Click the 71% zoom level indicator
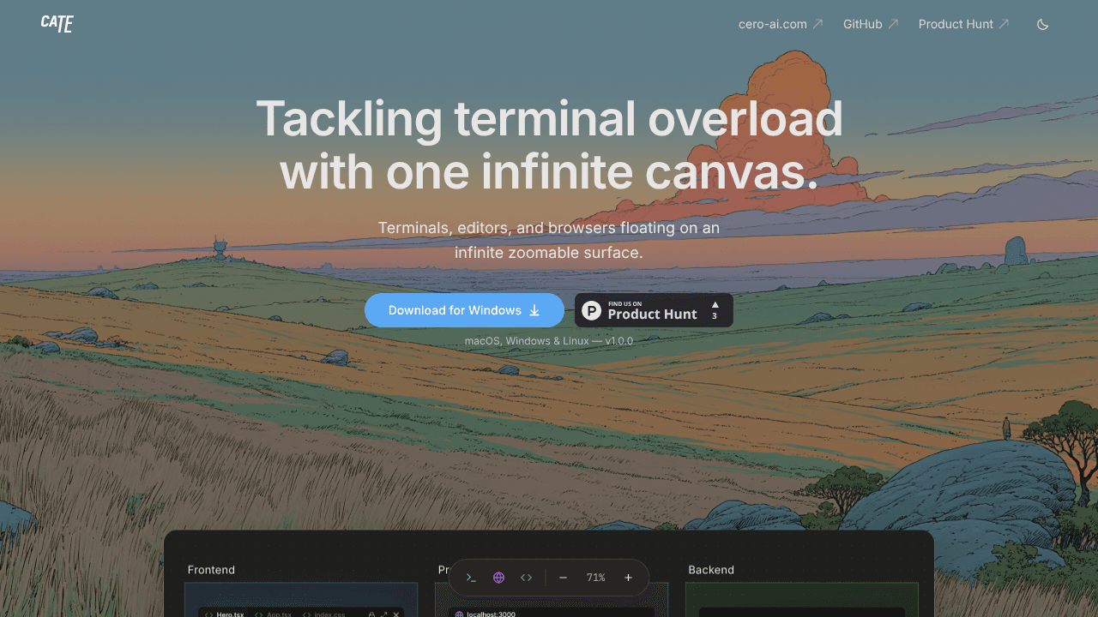 pyautogui.click(x=595, y=578)
